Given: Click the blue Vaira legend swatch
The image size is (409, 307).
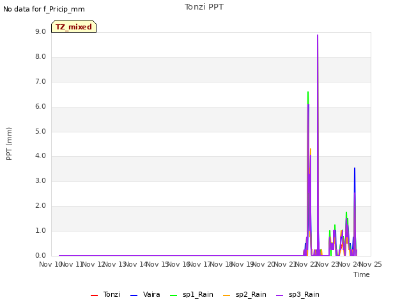Looking at the screenshot, I should [134, 295].
